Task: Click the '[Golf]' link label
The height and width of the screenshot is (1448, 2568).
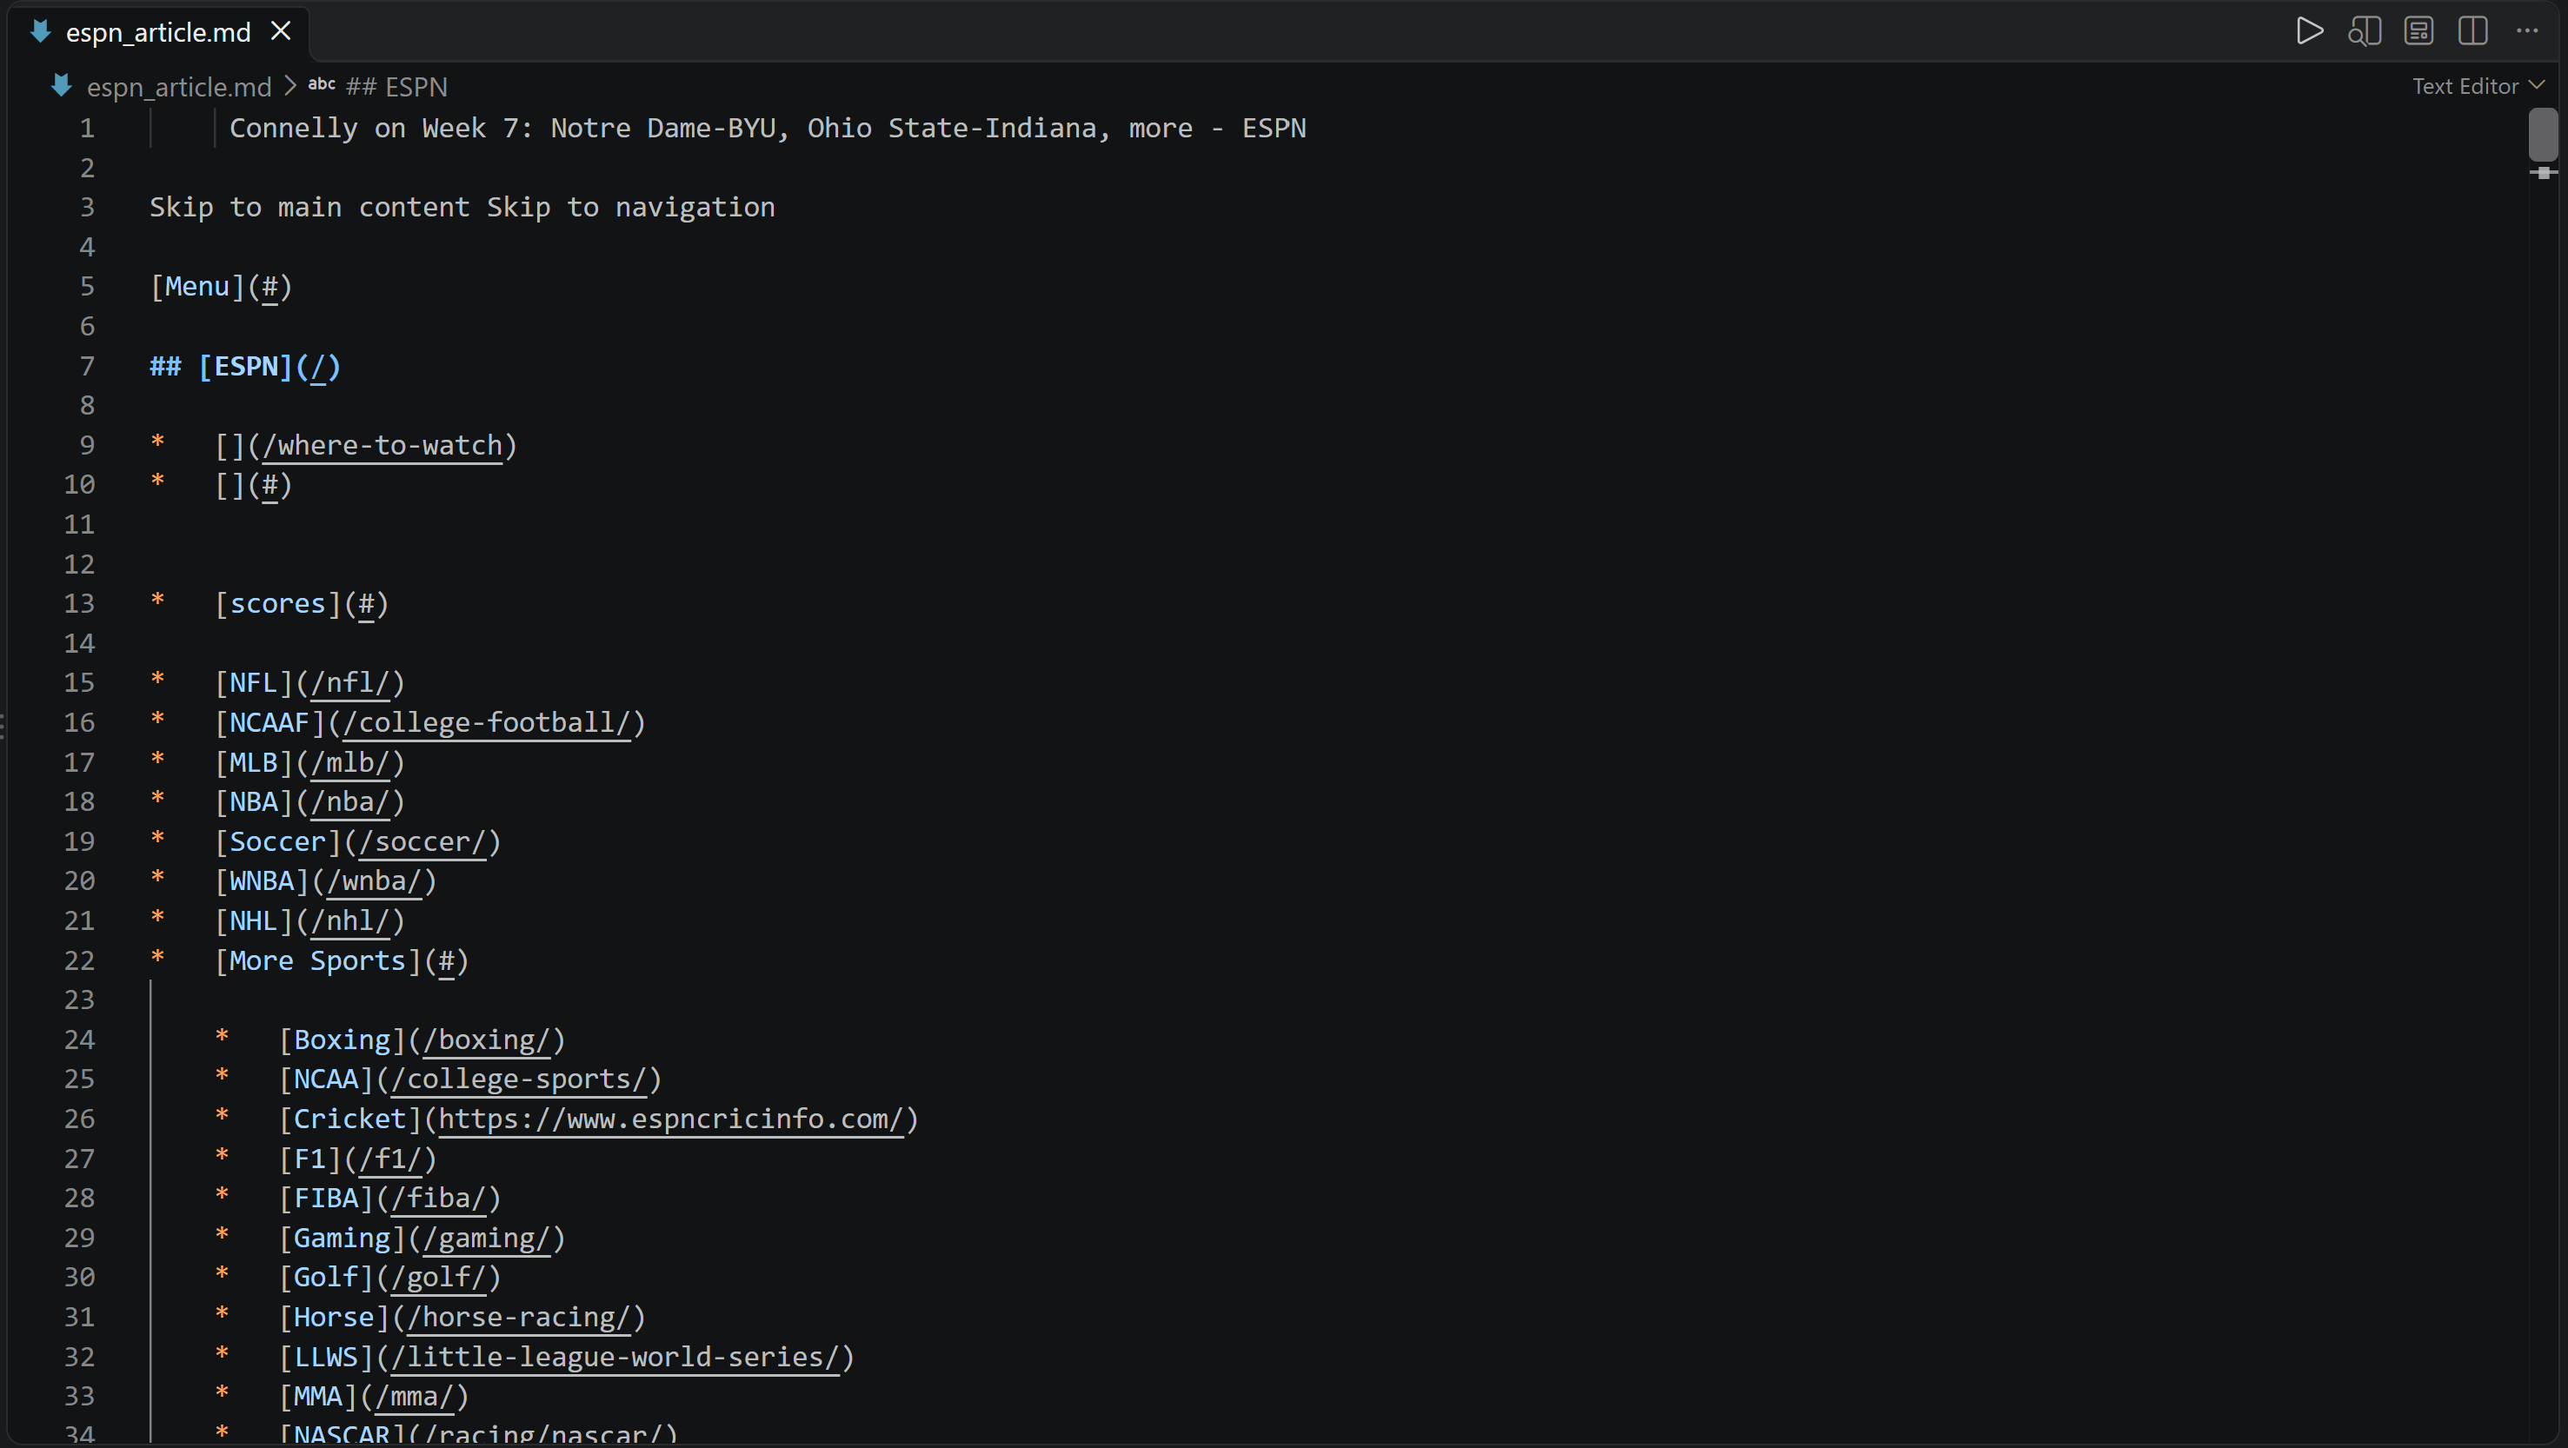Action: [x=326, y=1278]
